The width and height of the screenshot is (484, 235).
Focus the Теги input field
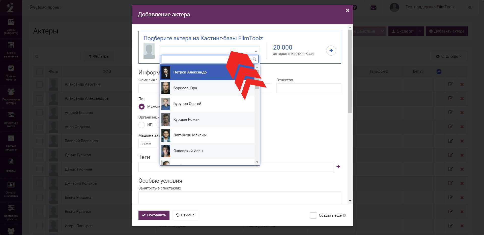coord(236,167)
